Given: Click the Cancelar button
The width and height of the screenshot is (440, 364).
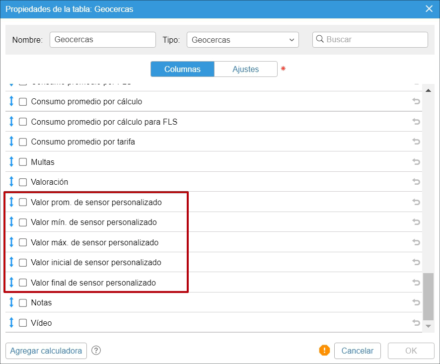Looking at the screenshot, I should [357, 351].
